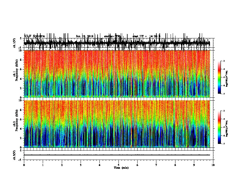
Task: Click time axis tick label '8'
Action: (x=175, y=165)
